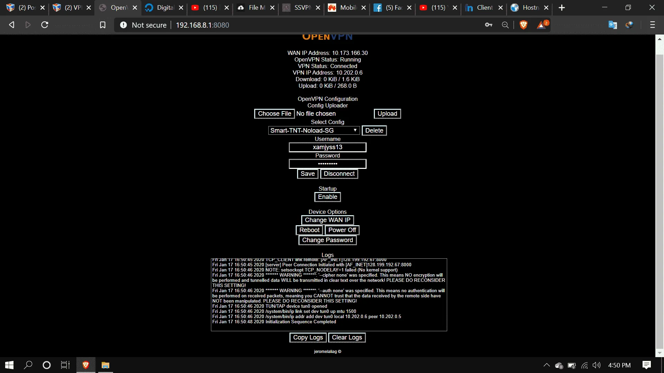
Task: Power Off the device
Action: 342,230
